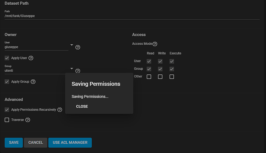This screenshot has height=153, width=266.
Task: Toggle the Apply Group checkbox
Action: click(7, 82)
